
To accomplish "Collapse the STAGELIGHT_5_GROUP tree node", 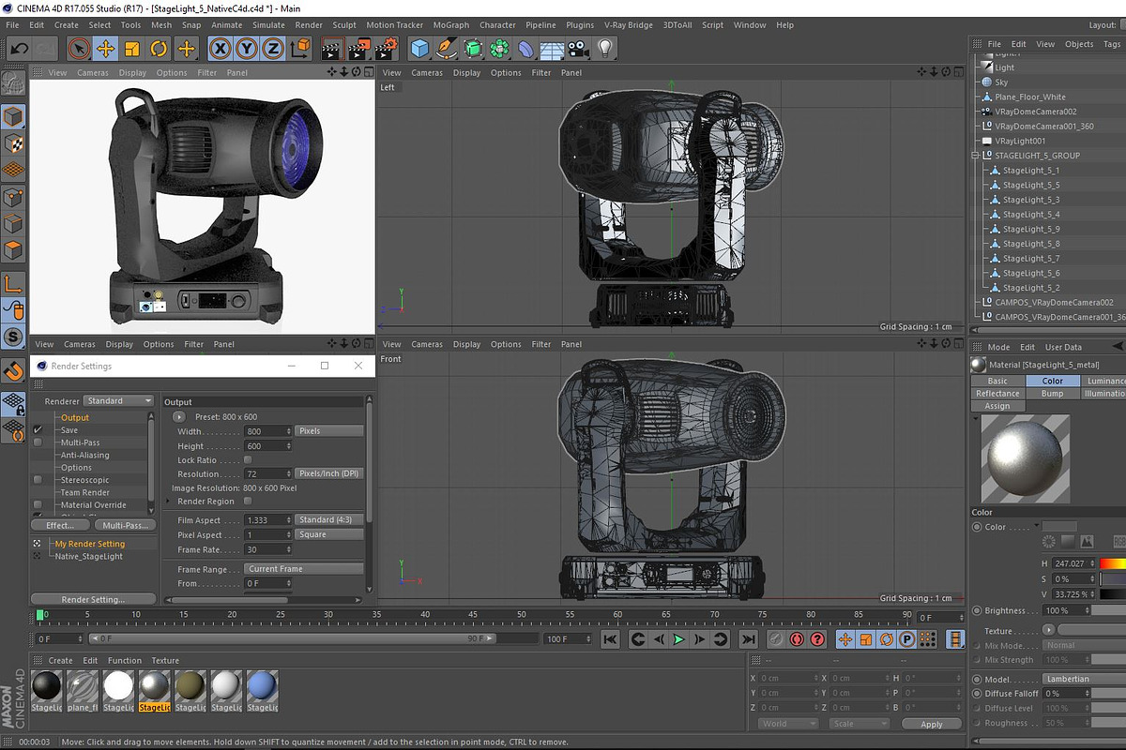I will [x=976, y=156].
